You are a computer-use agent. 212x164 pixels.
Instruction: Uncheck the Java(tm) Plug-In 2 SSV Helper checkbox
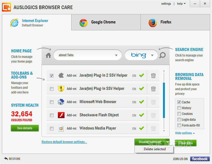52,76
